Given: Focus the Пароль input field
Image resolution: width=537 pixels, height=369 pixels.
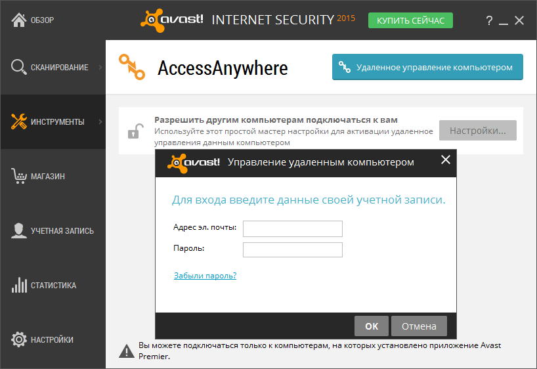Looking at the screenshot, I should [x=293, y=250].
